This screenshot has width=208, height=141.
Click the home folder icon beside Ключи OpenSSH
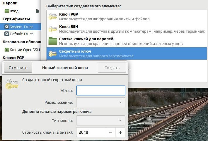coord(6,50)
